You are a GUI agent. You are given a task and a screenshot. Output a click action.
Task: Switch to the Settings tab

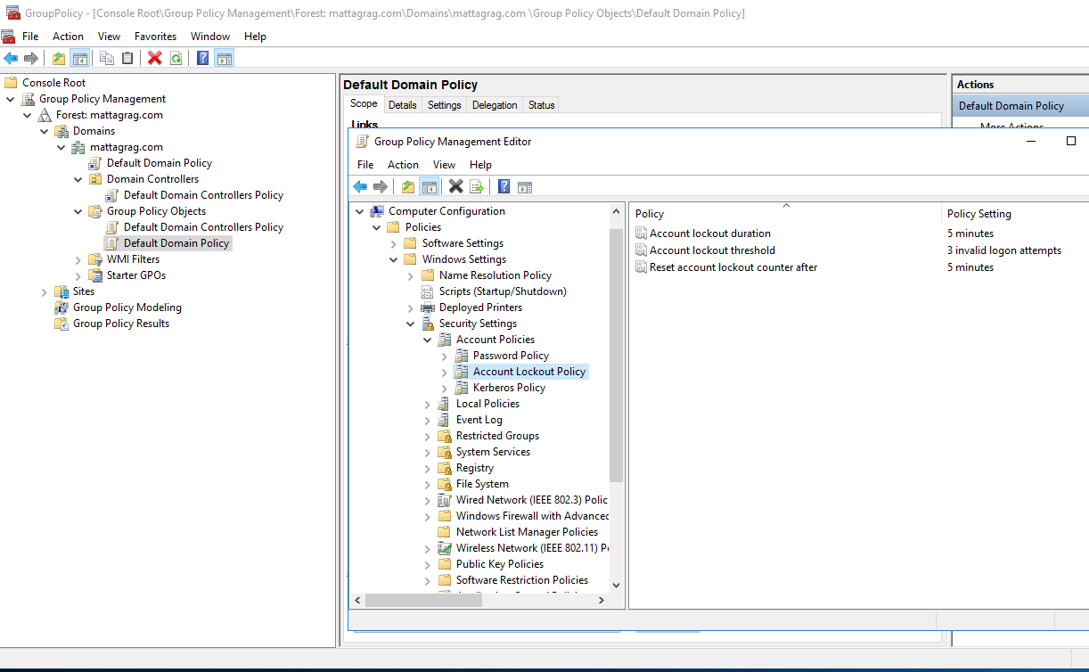[444, 104]
